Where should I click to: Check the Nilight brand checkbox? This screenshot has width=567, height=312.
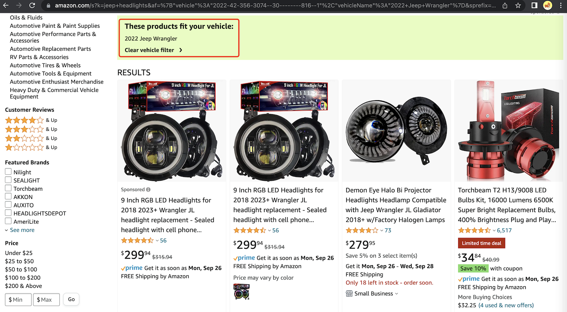tap(8, 172)
